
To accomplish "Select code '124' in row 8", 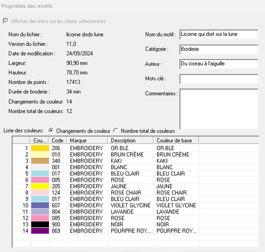I will 56,193.
